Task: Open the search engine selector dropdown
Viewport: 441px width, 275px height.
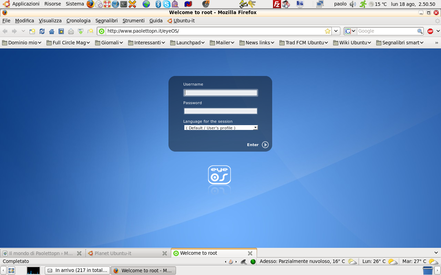Action: coord(350,31)
